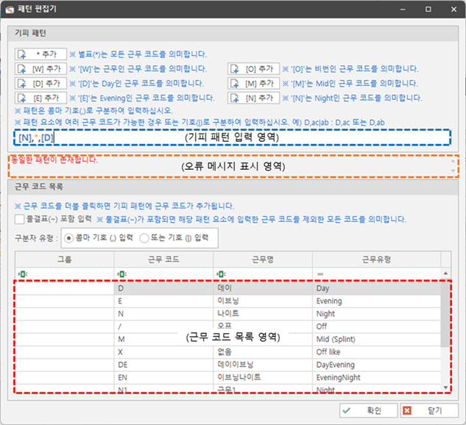
Task: Select the 콤마 기호 (,) 입력 radio option
Action: (69, 238)
